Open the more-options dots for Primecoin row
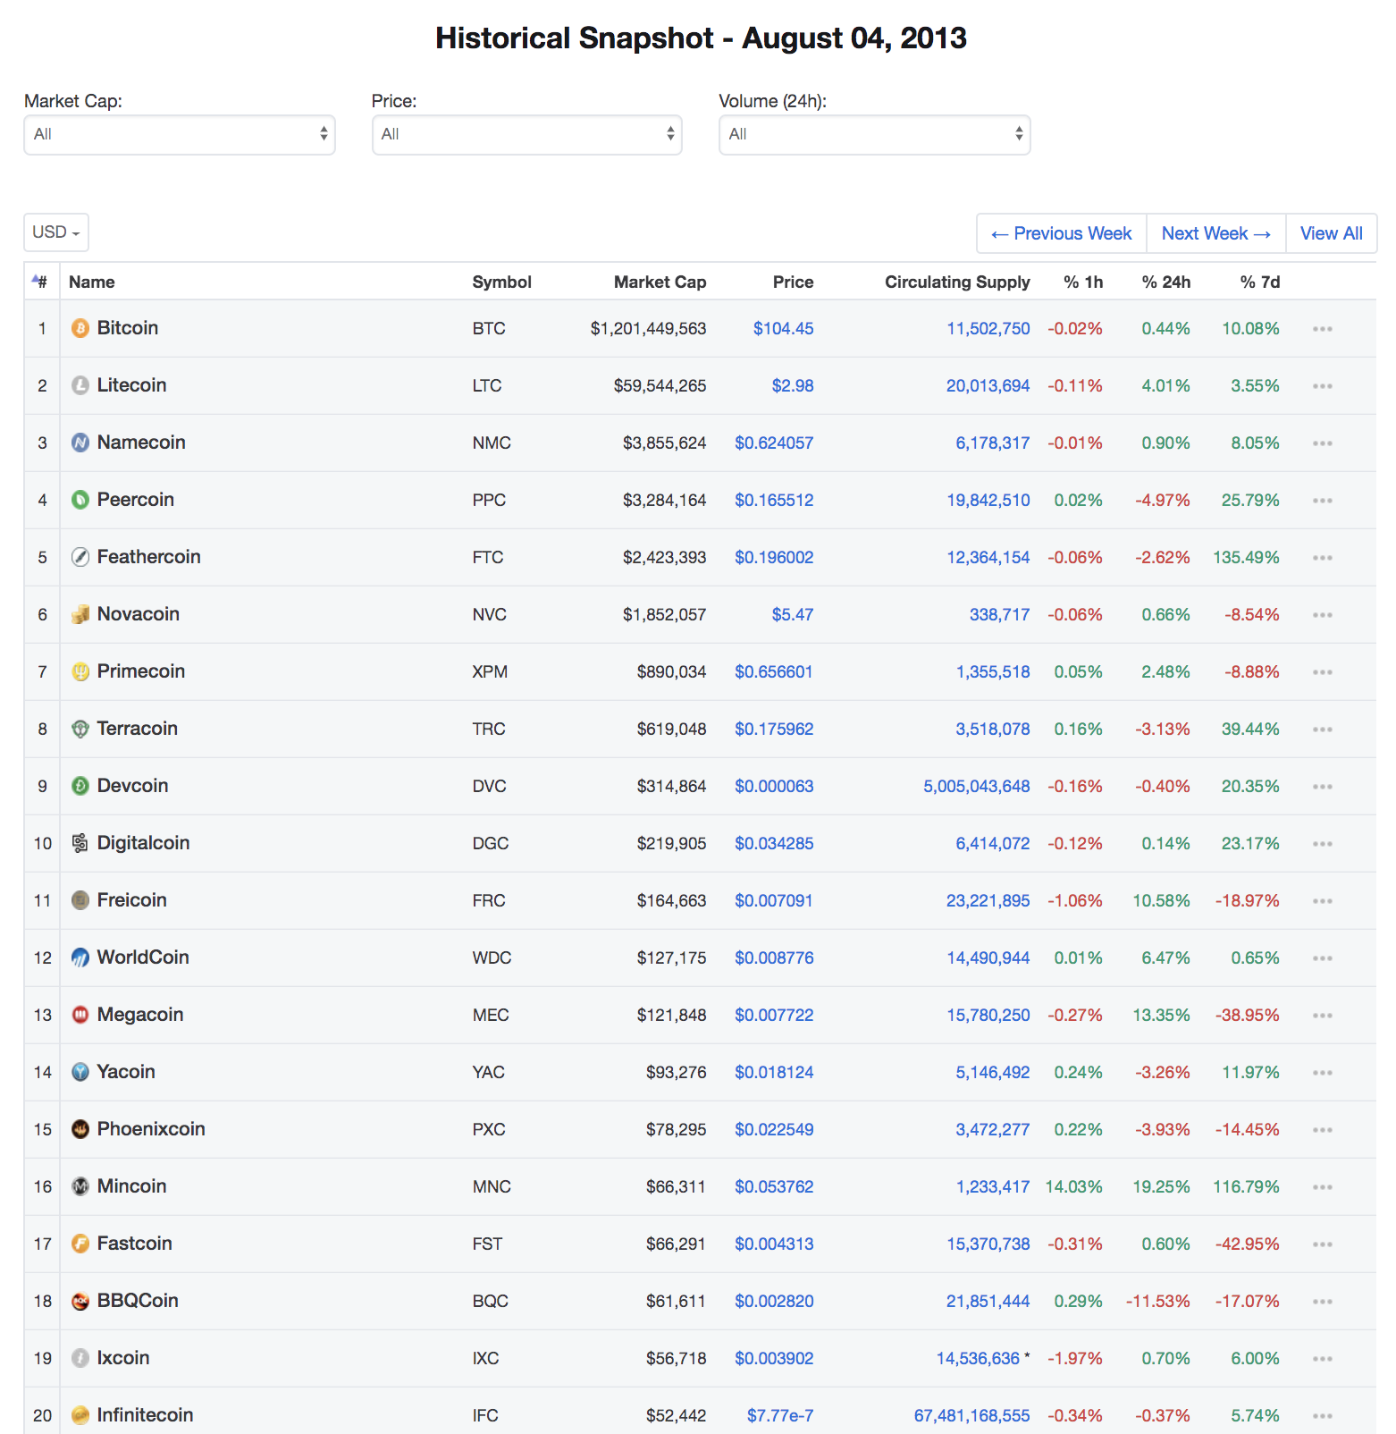The height and width of the screenshot is (1434, 1396). point(1323,672)
